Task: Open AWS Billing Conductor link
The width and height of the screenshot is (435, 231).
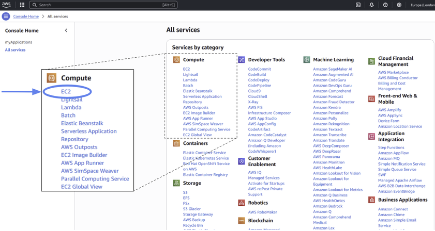Action: (398, 78)
